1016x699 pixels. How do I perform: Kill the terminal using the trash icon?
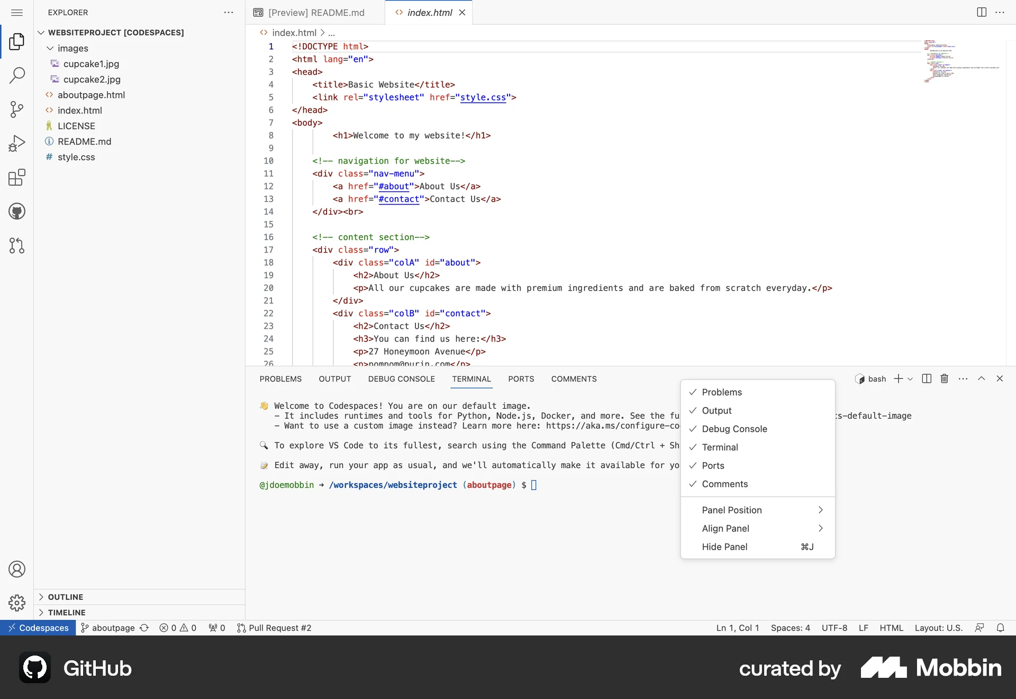click(944, 379)
